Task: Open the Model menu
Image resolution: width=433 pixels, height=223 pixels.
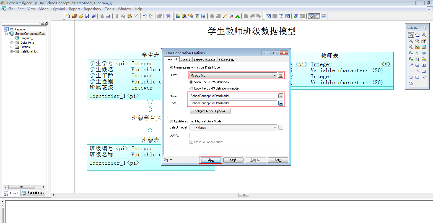Action: [x=44, y=9]
